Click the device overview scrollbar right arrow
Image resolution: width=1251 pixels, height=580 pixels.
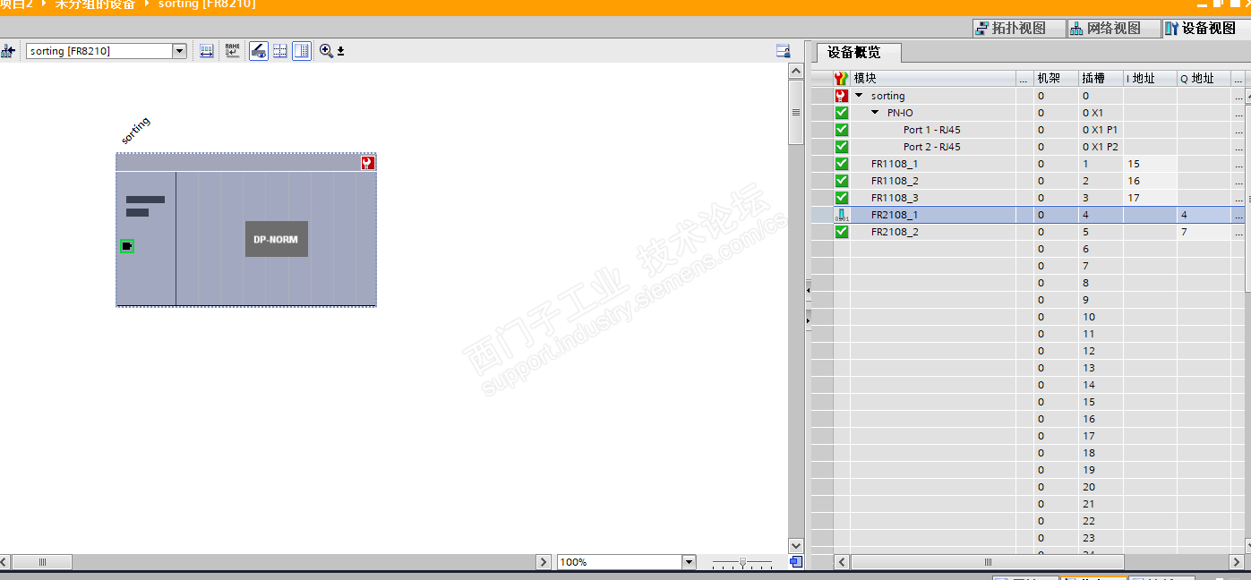(1237, 562)
